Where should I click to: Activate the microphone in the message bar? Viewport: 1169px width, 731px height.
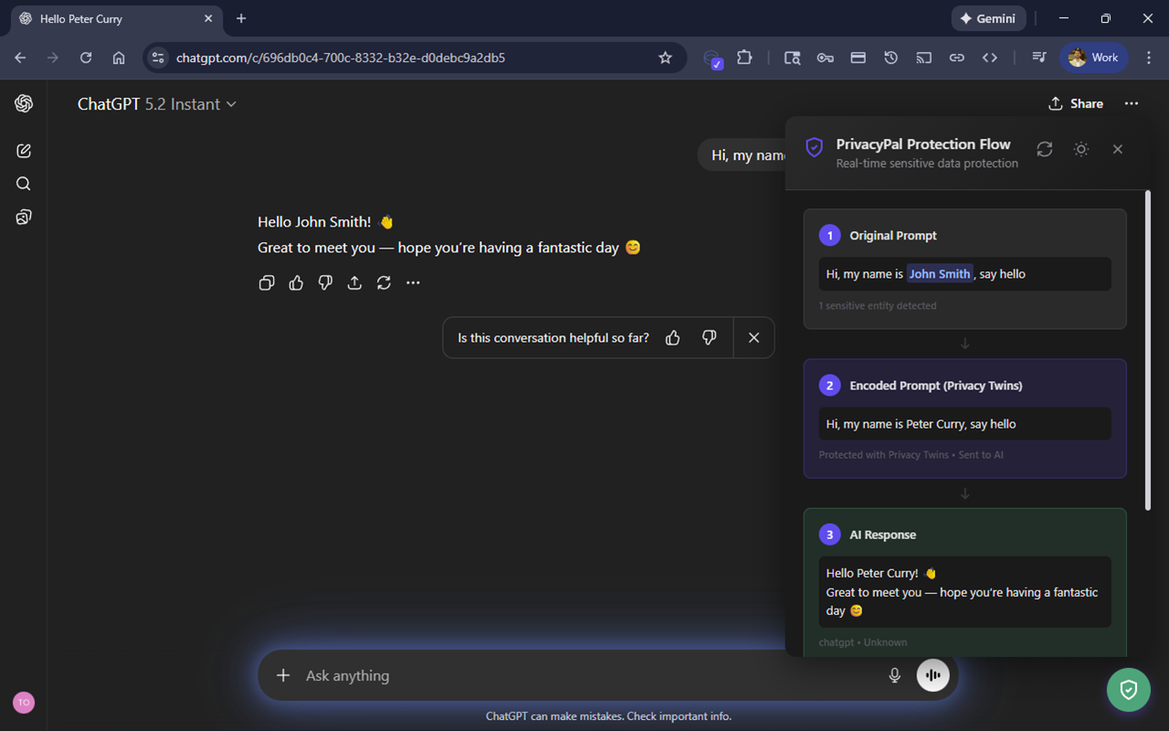click(x=893, y=675)
